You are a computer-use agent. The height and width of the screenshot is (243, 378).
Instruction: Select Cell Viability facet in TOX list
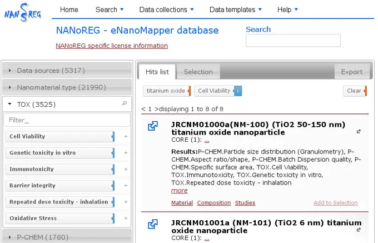(x=60, y=136)
